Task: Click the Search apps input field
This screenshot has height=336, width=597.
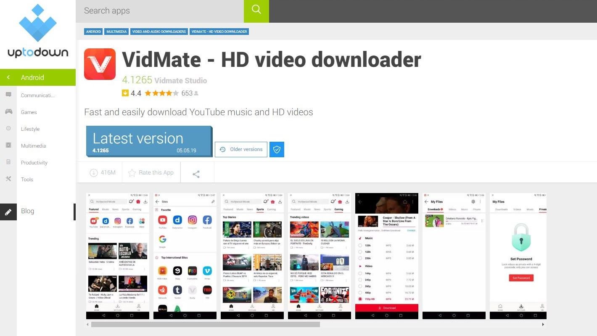Action: coord(160,11)
